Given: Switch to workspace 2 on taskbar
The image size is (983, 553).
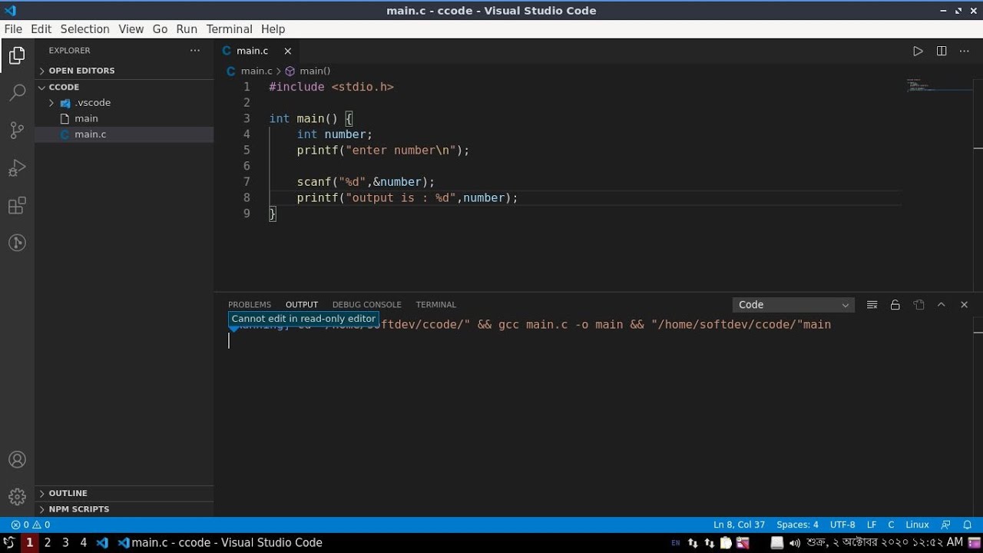Looking at the screenshot, I should (48, 542).
